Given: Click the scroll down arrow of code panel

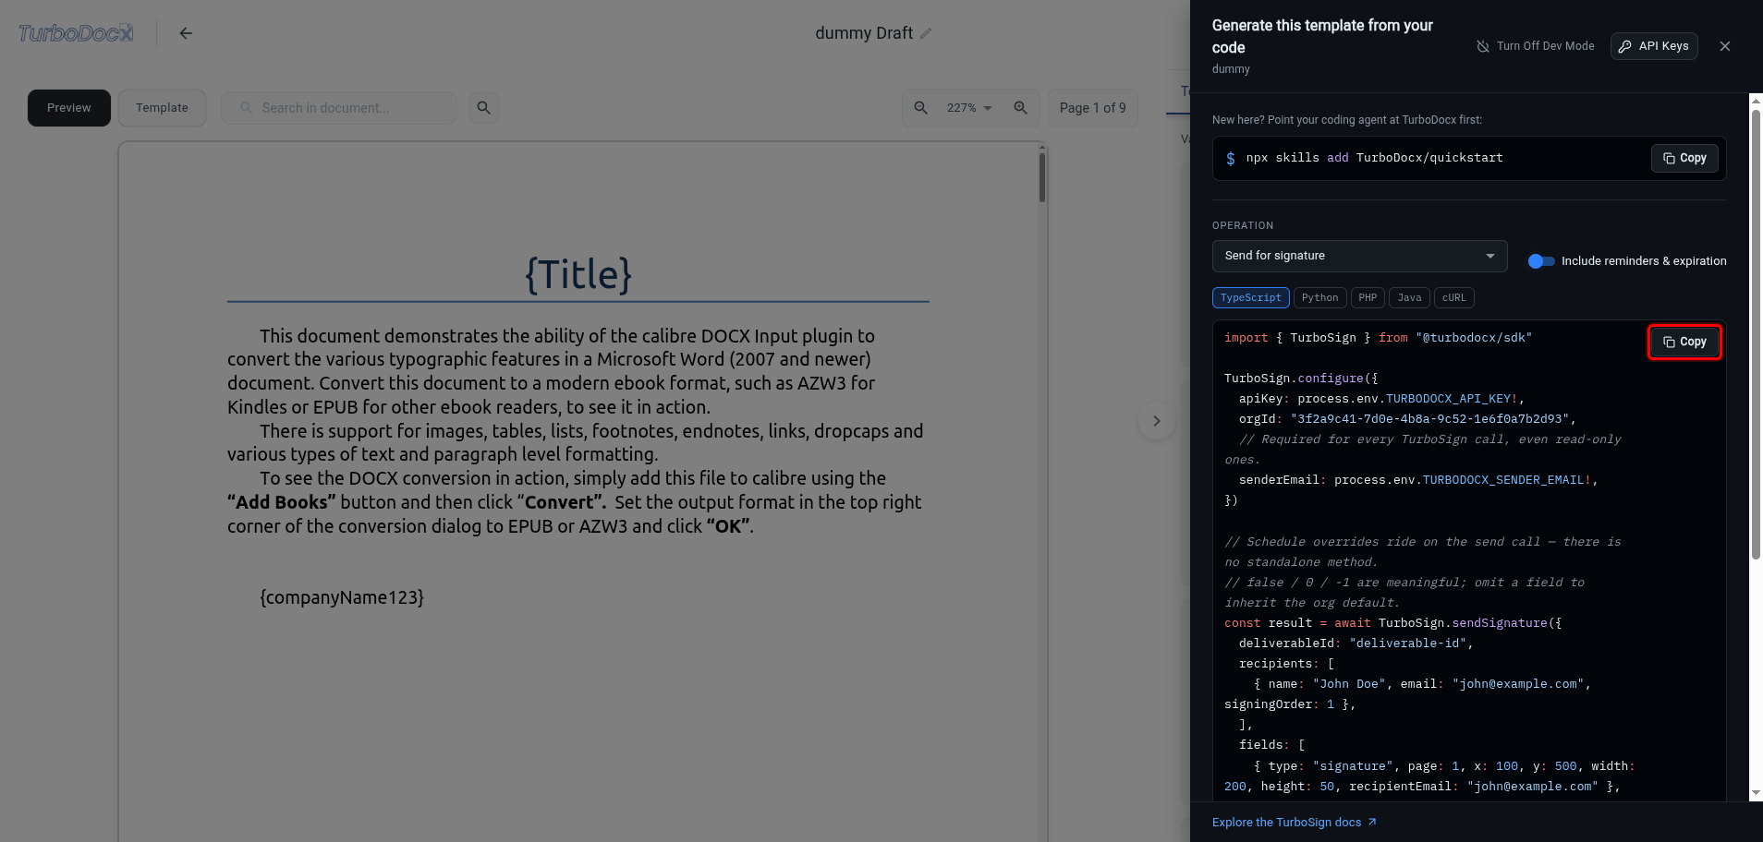Looking at the screenshot, I should click(1756, 793).
